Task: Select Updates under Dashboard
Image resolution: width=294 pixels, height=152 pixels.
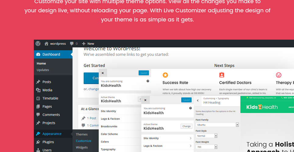Action: (43, 70)
